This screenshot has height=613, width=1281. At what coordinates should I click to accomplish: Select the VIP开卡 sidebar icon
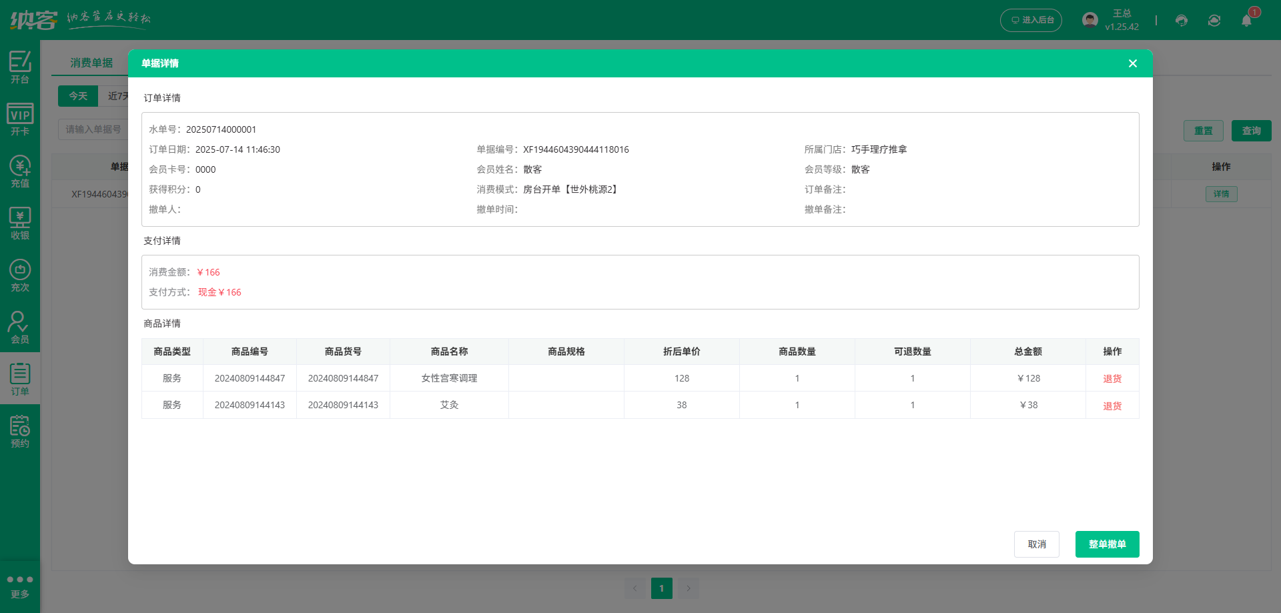[20, 117]
